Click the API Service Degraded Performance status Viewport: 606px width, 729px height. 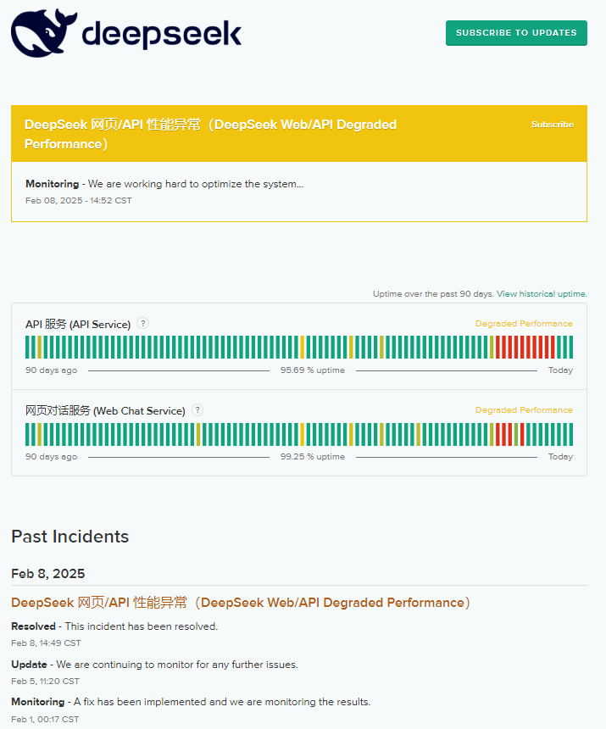(x=524, y=324)
